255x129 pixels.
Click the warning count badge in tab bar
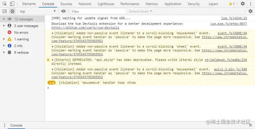point(232,4)
